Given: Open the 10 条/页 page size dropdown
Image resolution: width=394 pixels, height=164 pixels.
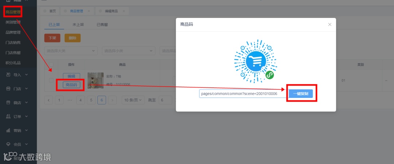Looking at the screenshot, I should pos(133,100).
